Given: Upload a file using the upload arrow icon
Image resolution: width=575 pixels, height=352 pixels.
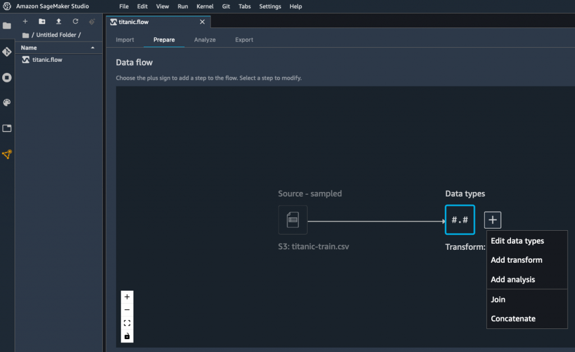Looking at the screenshot, I should (58, 21).
